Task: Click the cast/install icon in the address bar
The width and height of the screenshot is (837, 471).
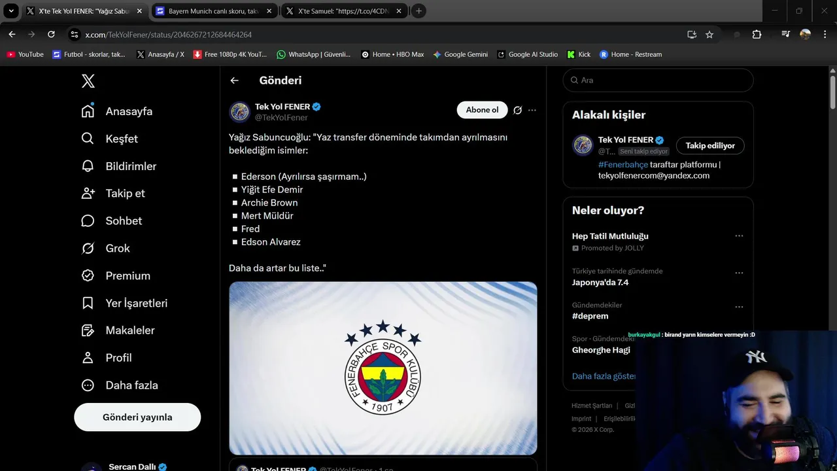Action: pos(692,35)
